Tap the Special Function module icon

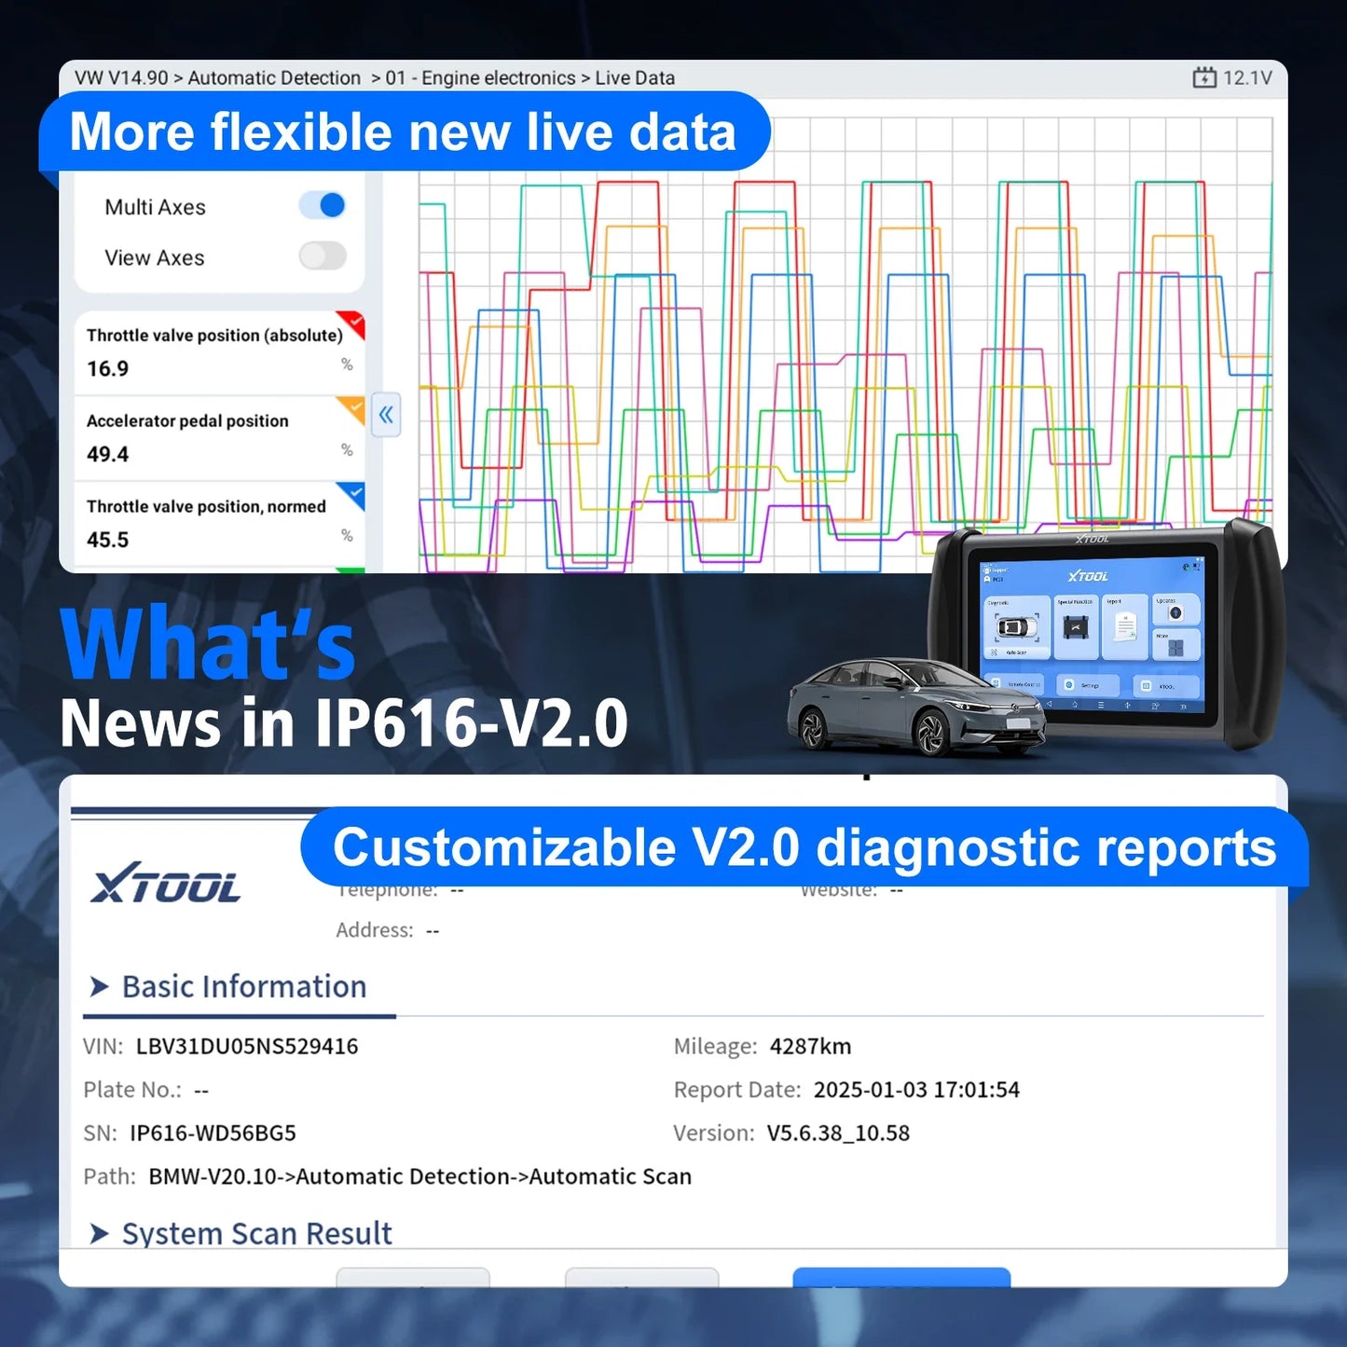pos(1076,629)
